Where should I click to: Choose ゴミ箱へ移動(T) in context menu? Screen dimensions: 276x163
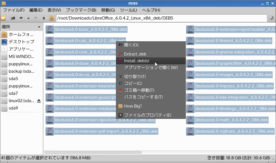click(x=151, y=90)
